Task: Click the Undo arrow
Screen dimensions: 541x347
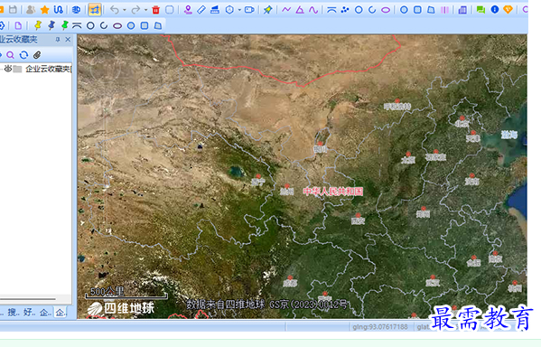Action: tap(114, 10)
